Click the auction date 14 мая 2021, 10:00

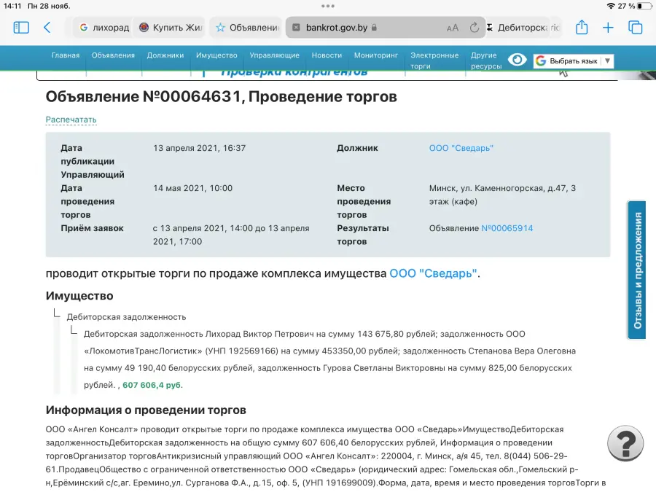pyautogui.click(x=192, y=188)
